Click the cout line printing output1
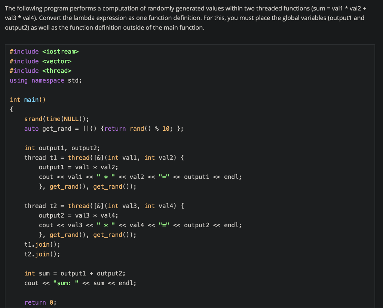The width and height of the screenshot is (383, 308). click(x=140, y=177)
